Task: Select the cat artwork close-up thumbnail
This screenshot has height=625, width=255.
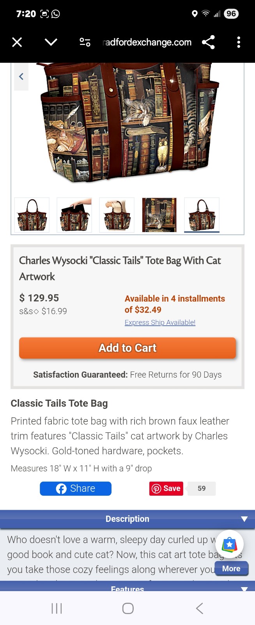Action: tap(159, 215)
